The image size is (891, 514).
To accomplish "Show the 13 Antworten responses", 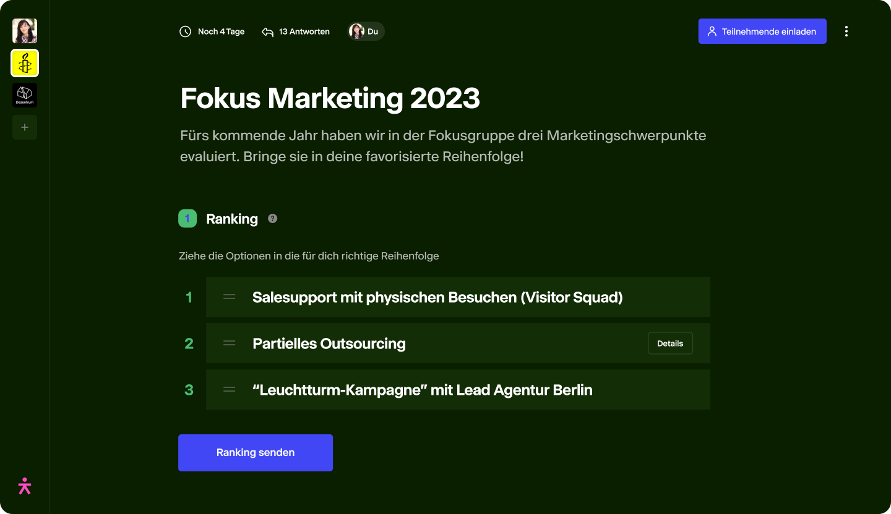I will coord(304,32).
